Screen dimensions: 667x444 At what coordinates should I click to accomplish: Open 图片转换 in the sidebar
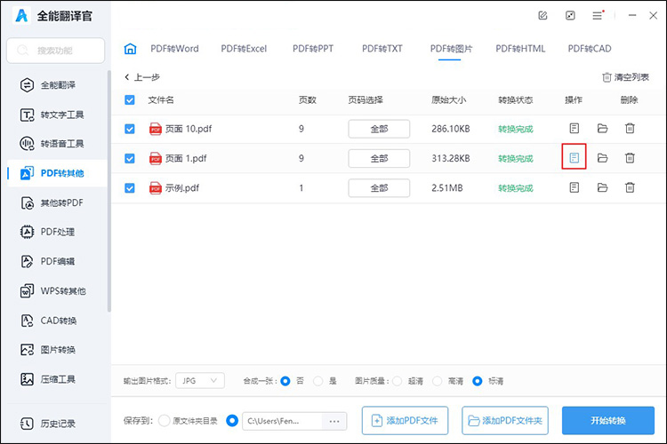55,350
